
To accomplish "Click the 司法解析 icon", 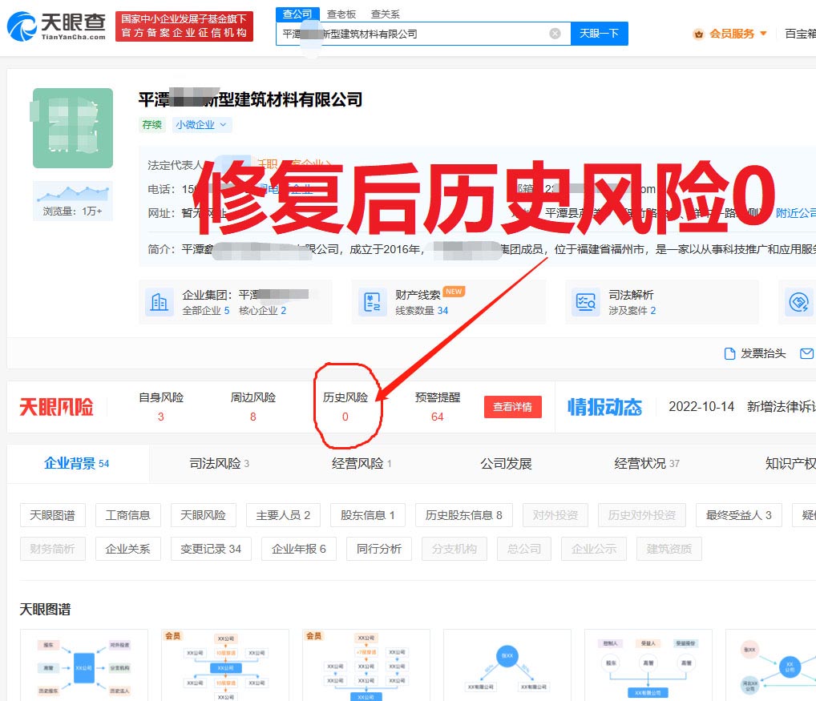I will click(x=585, y=302).
